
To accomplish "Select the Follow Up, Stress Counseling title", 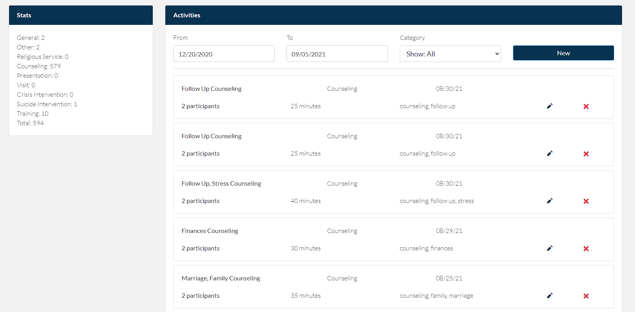I will [221, 183].
